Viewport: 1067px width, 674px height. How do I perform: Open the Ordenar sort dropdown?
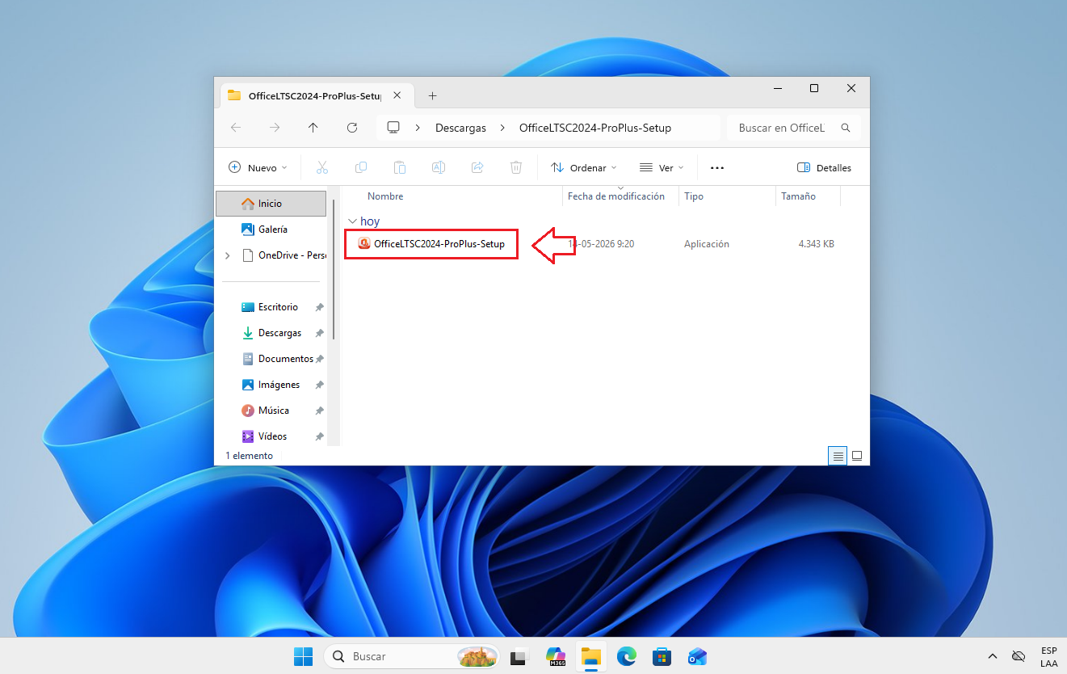click(583, 167)
